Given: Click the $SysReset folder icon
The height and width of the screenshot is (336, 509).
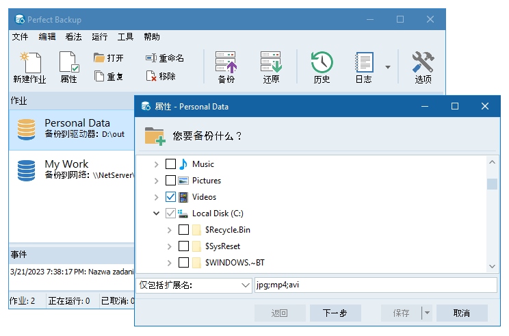Looking at the screenshot, I should point(196,246).
